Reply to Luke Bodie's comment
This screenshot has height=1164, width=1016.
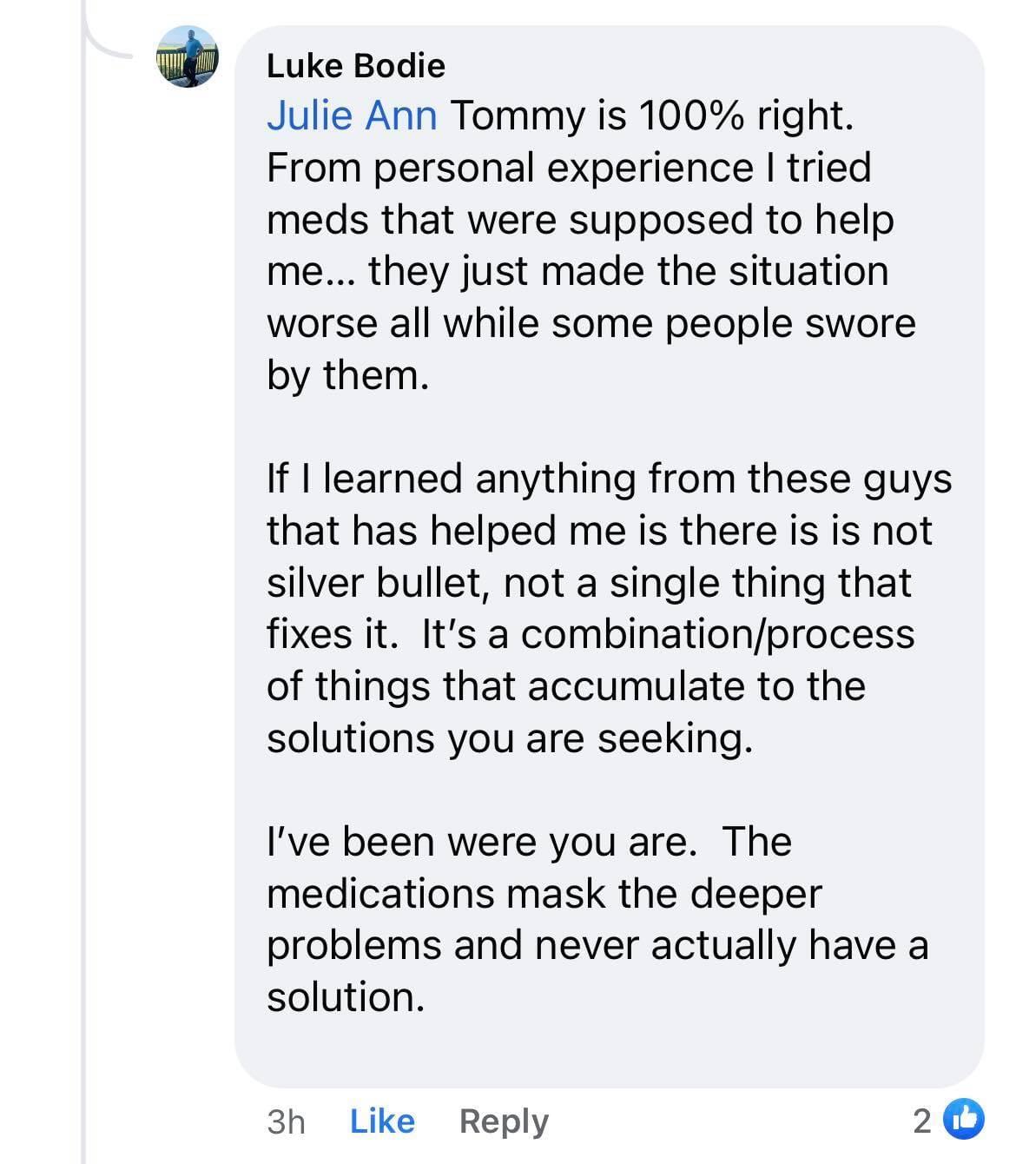(504, 1121)
